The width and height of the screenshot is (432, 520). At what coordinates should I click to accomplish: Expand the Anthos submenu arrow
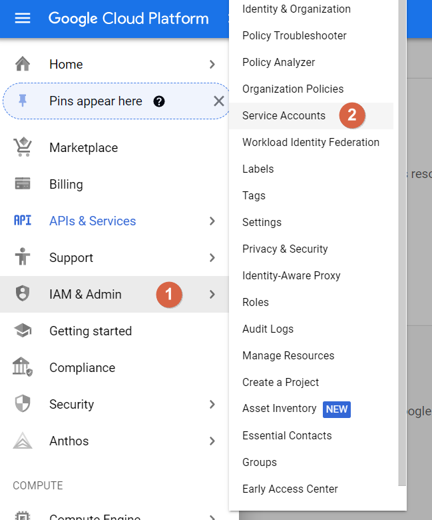[x=212, y=441]
